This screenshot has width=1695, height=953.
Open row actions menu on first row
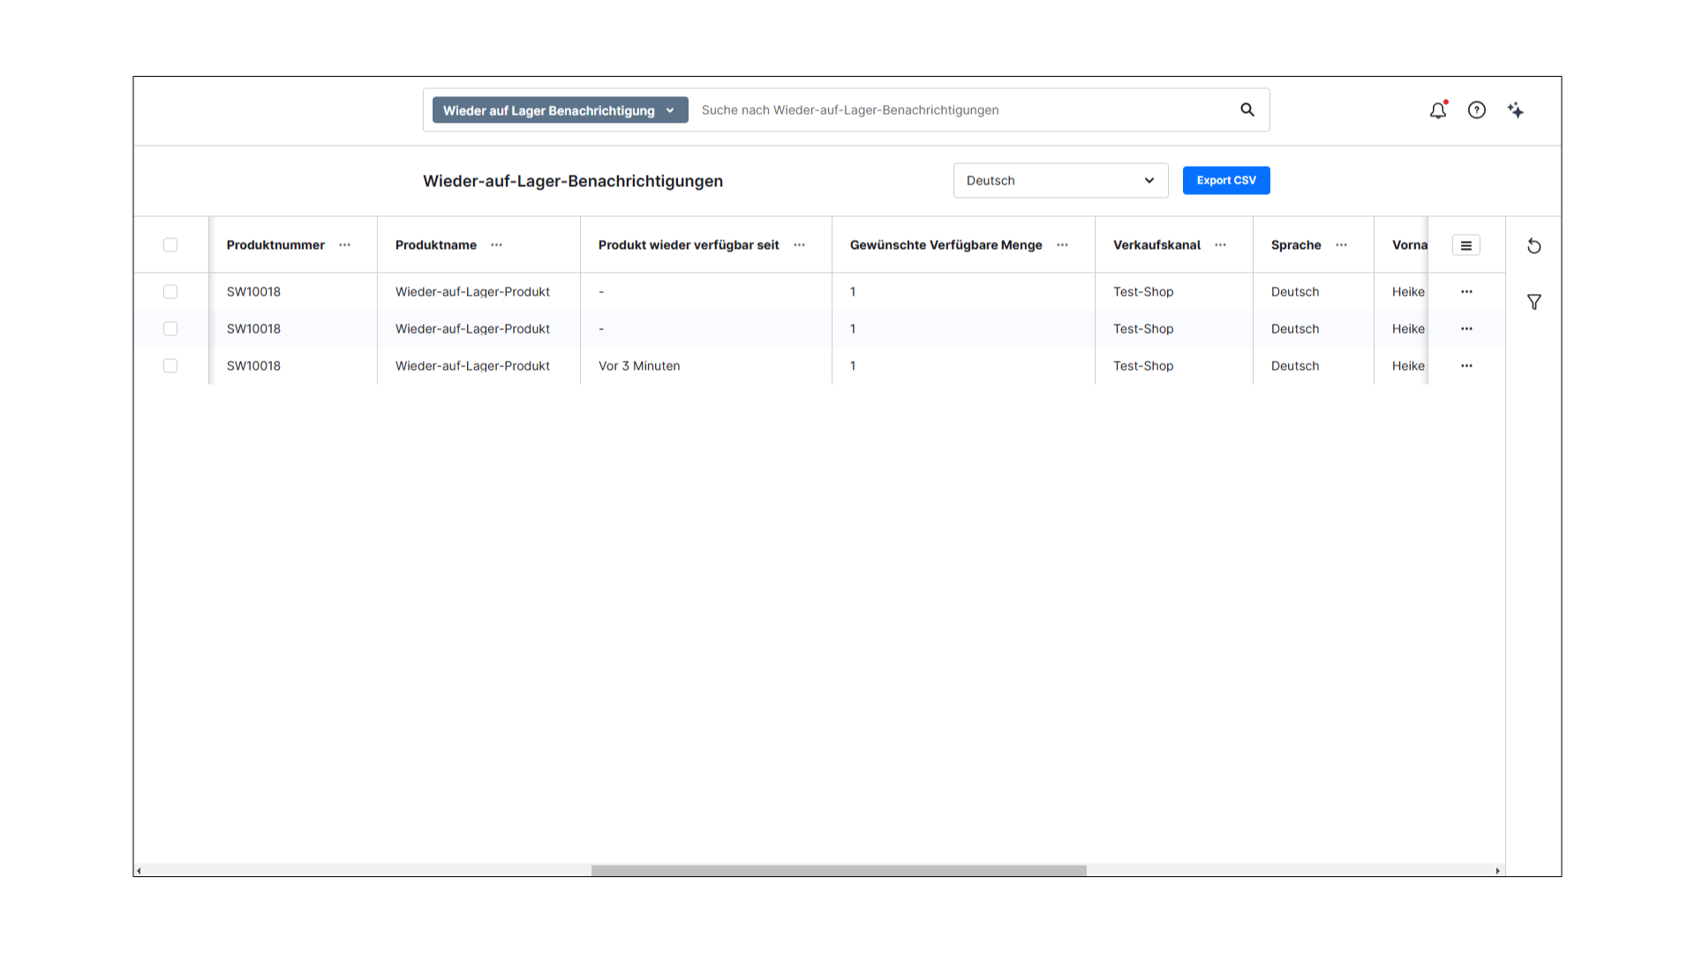pos(1467,291)
